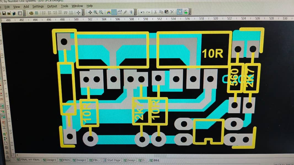Open the Settings menu

click(x=38, y=7)
